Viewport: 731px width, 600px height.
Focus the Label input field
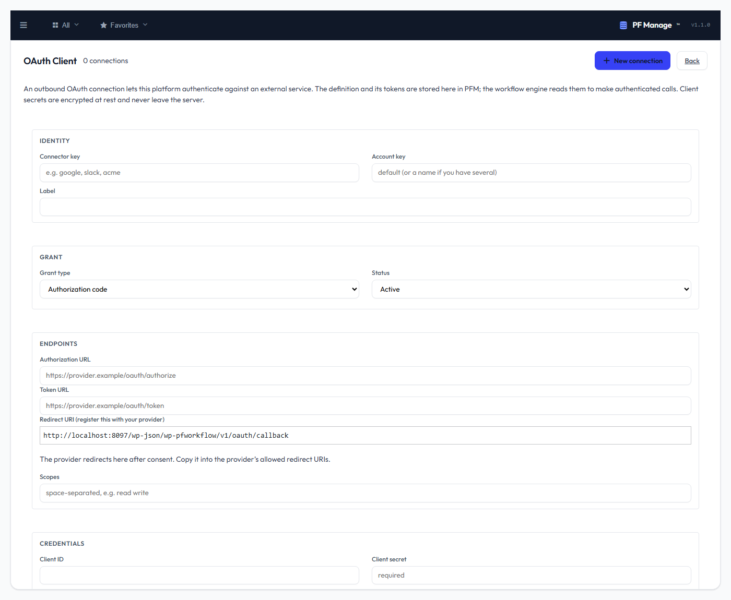(365, 207)
